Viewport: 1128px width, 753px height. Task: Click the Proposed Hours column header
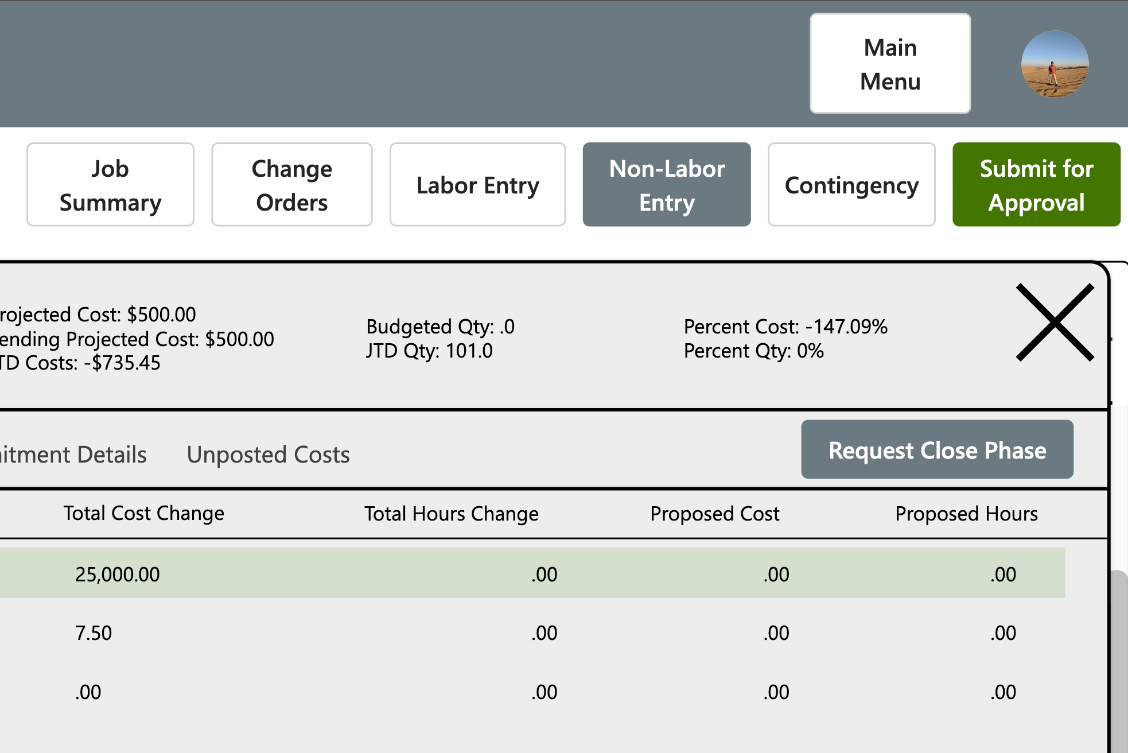pyautogui.click(x=966, y=513)
